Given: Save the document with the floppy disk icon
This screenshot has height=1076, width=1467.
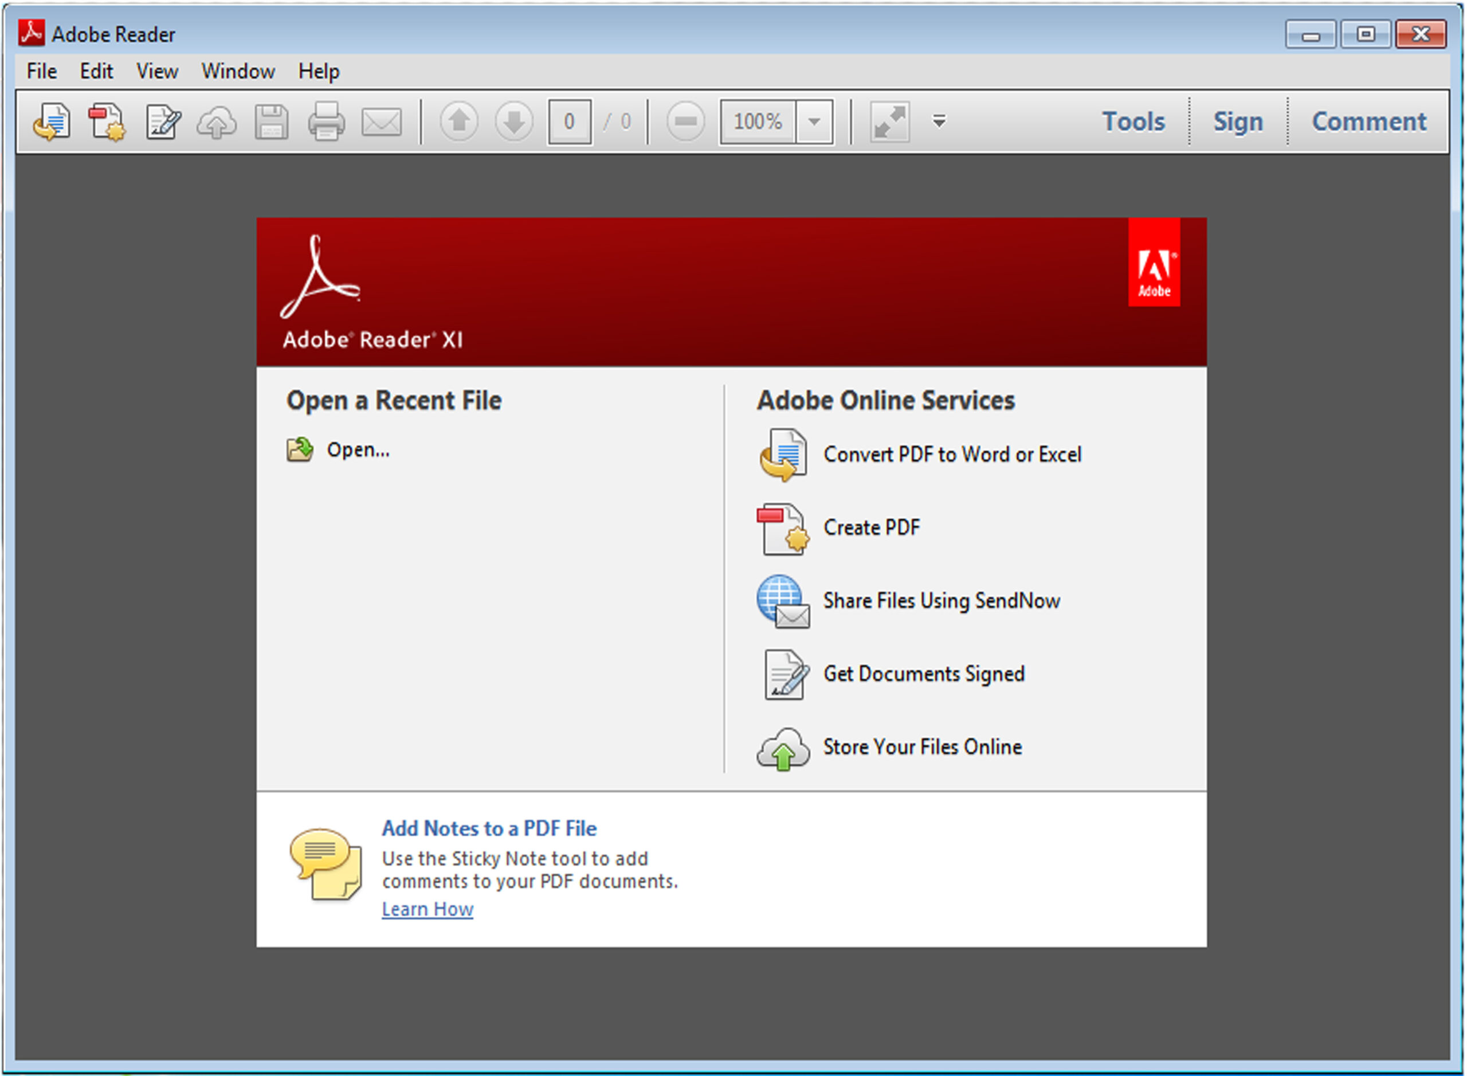Looking at the screenshot, I should pos(272,121).
